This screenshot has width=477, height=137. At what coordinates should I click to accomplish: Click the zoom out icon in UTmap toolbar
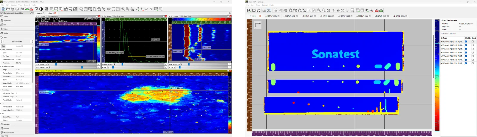point(323,10)
